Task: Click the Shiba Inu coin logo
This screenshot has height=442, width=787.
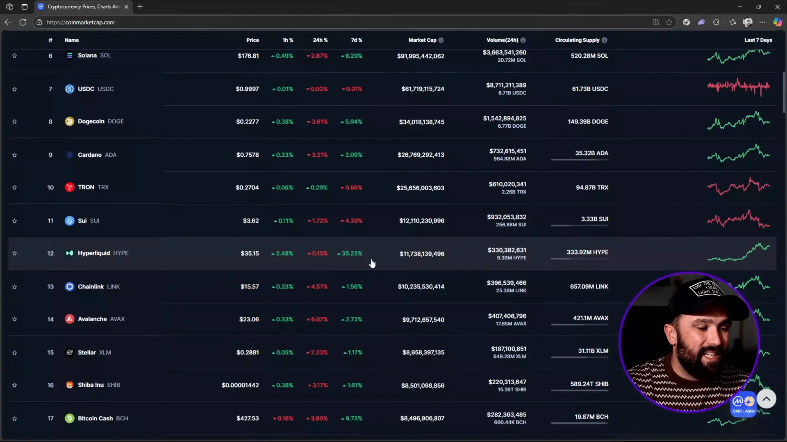Action: tap(70, 385)
